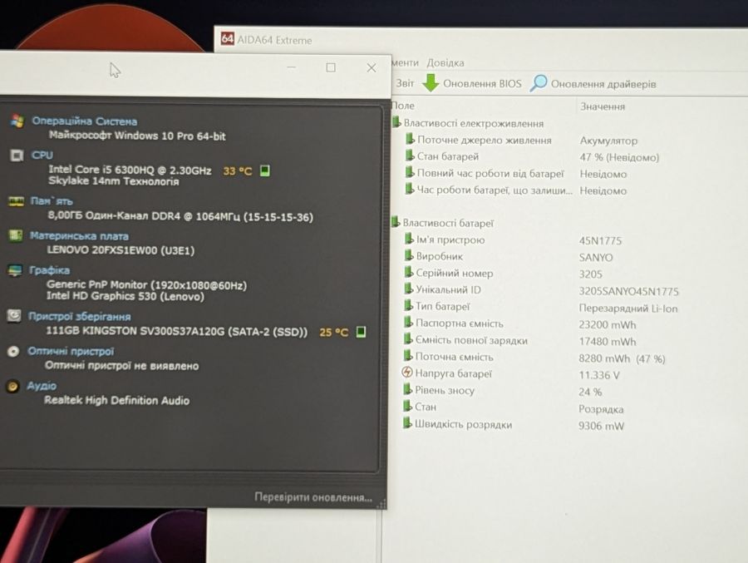Click the LENOVO 20FXS1EW00 motherboard text

pyautogui.click(x=121, y=250)
